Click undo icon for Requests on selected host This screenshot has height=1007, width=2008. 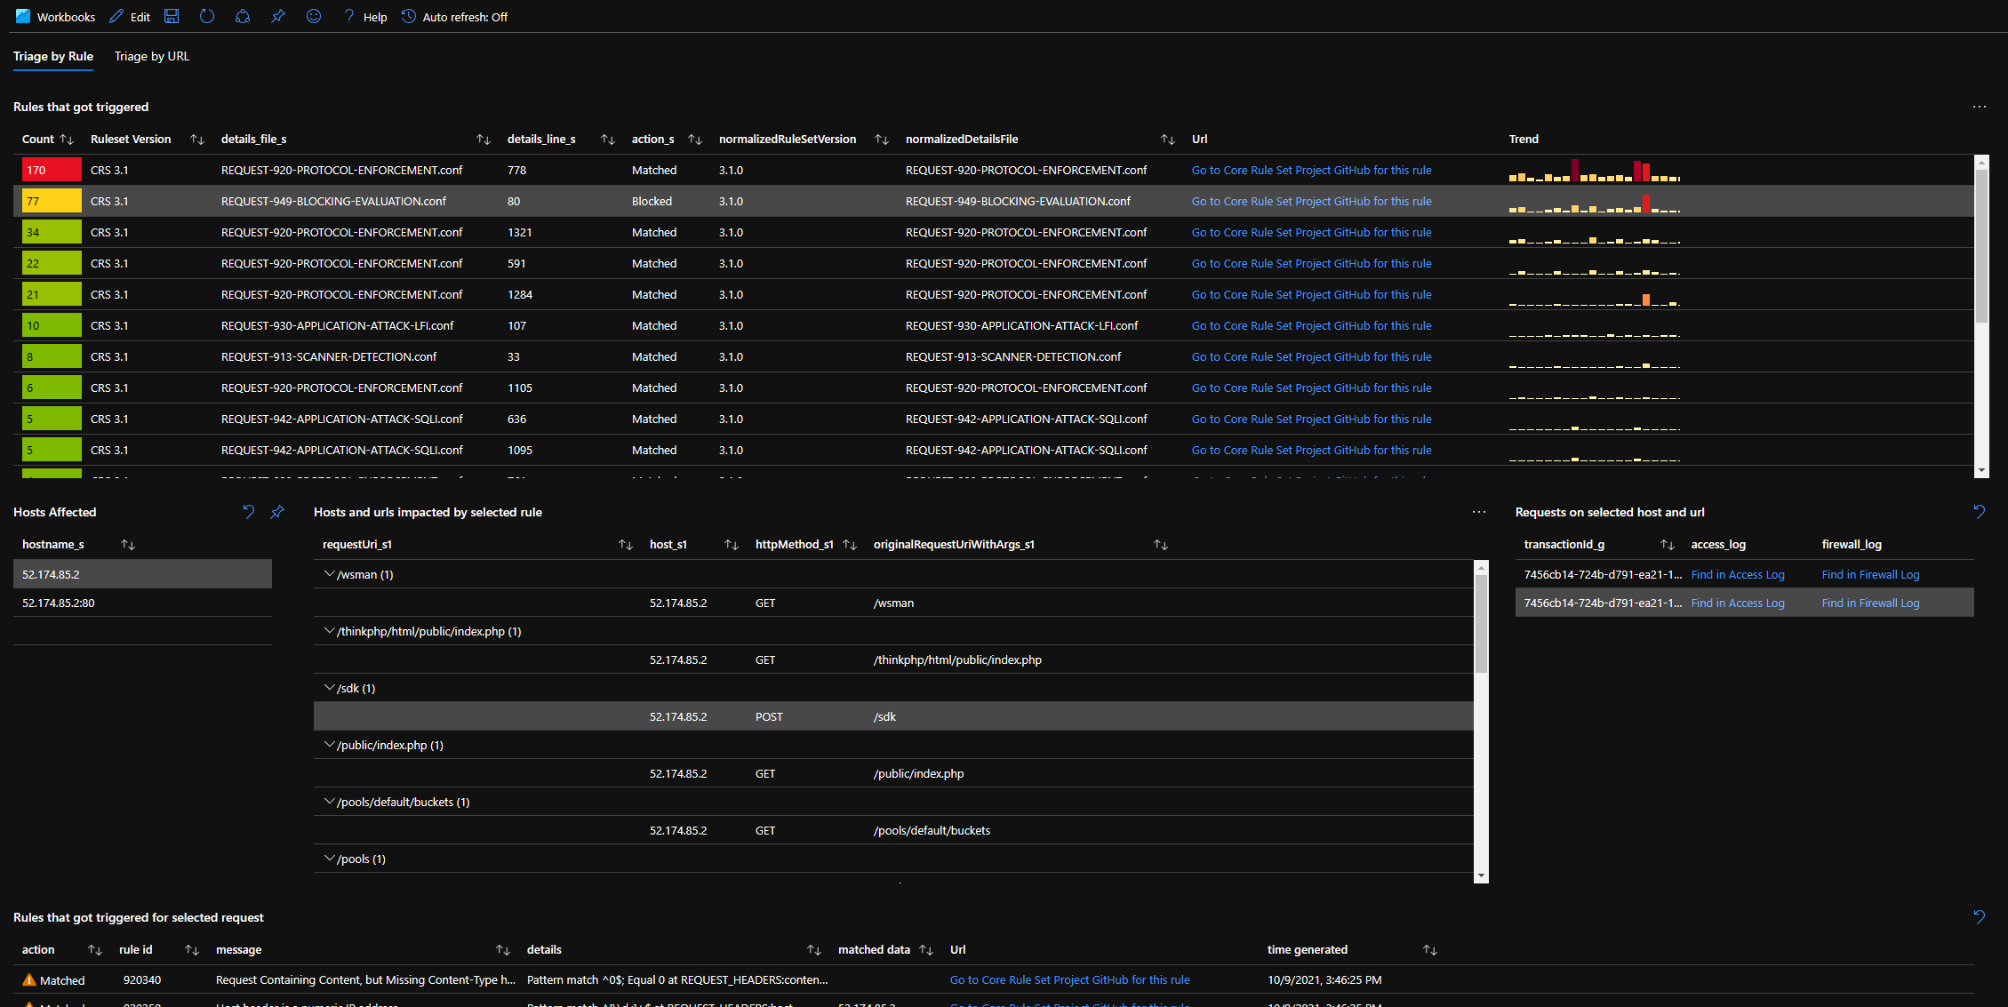[x=1979, y=512]
